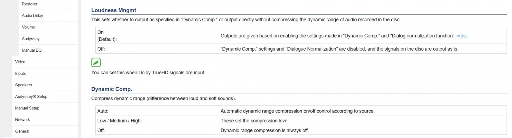Viewport: 512px width, 138px height.
Task: Click the Loudness Mngmt heading
Action: pyautogui.click(x=114, y=10)
